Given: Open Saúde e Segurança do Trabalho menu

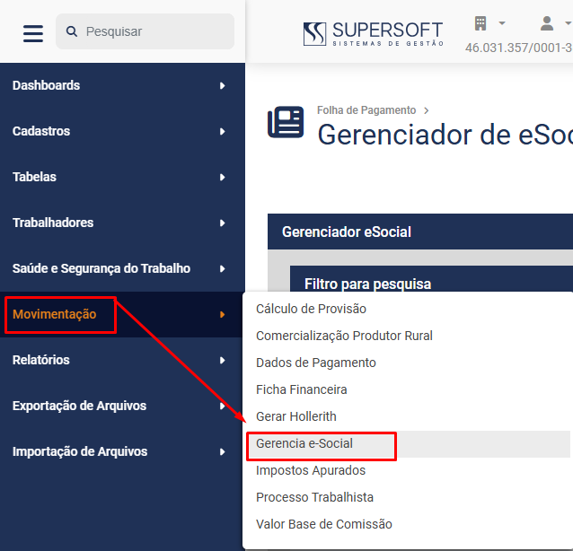Looking at the screenshot, I should (122, 268).
